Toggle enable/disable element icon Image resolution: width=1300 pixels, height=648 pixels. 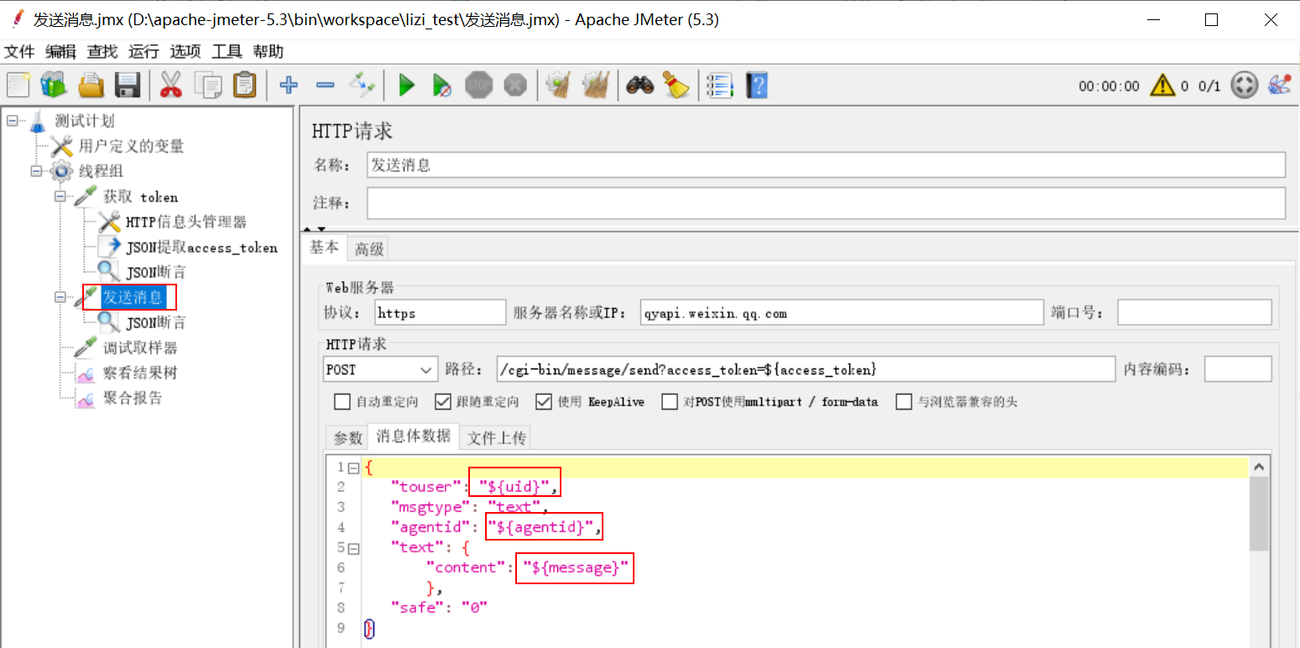click(x=362, y=85)
